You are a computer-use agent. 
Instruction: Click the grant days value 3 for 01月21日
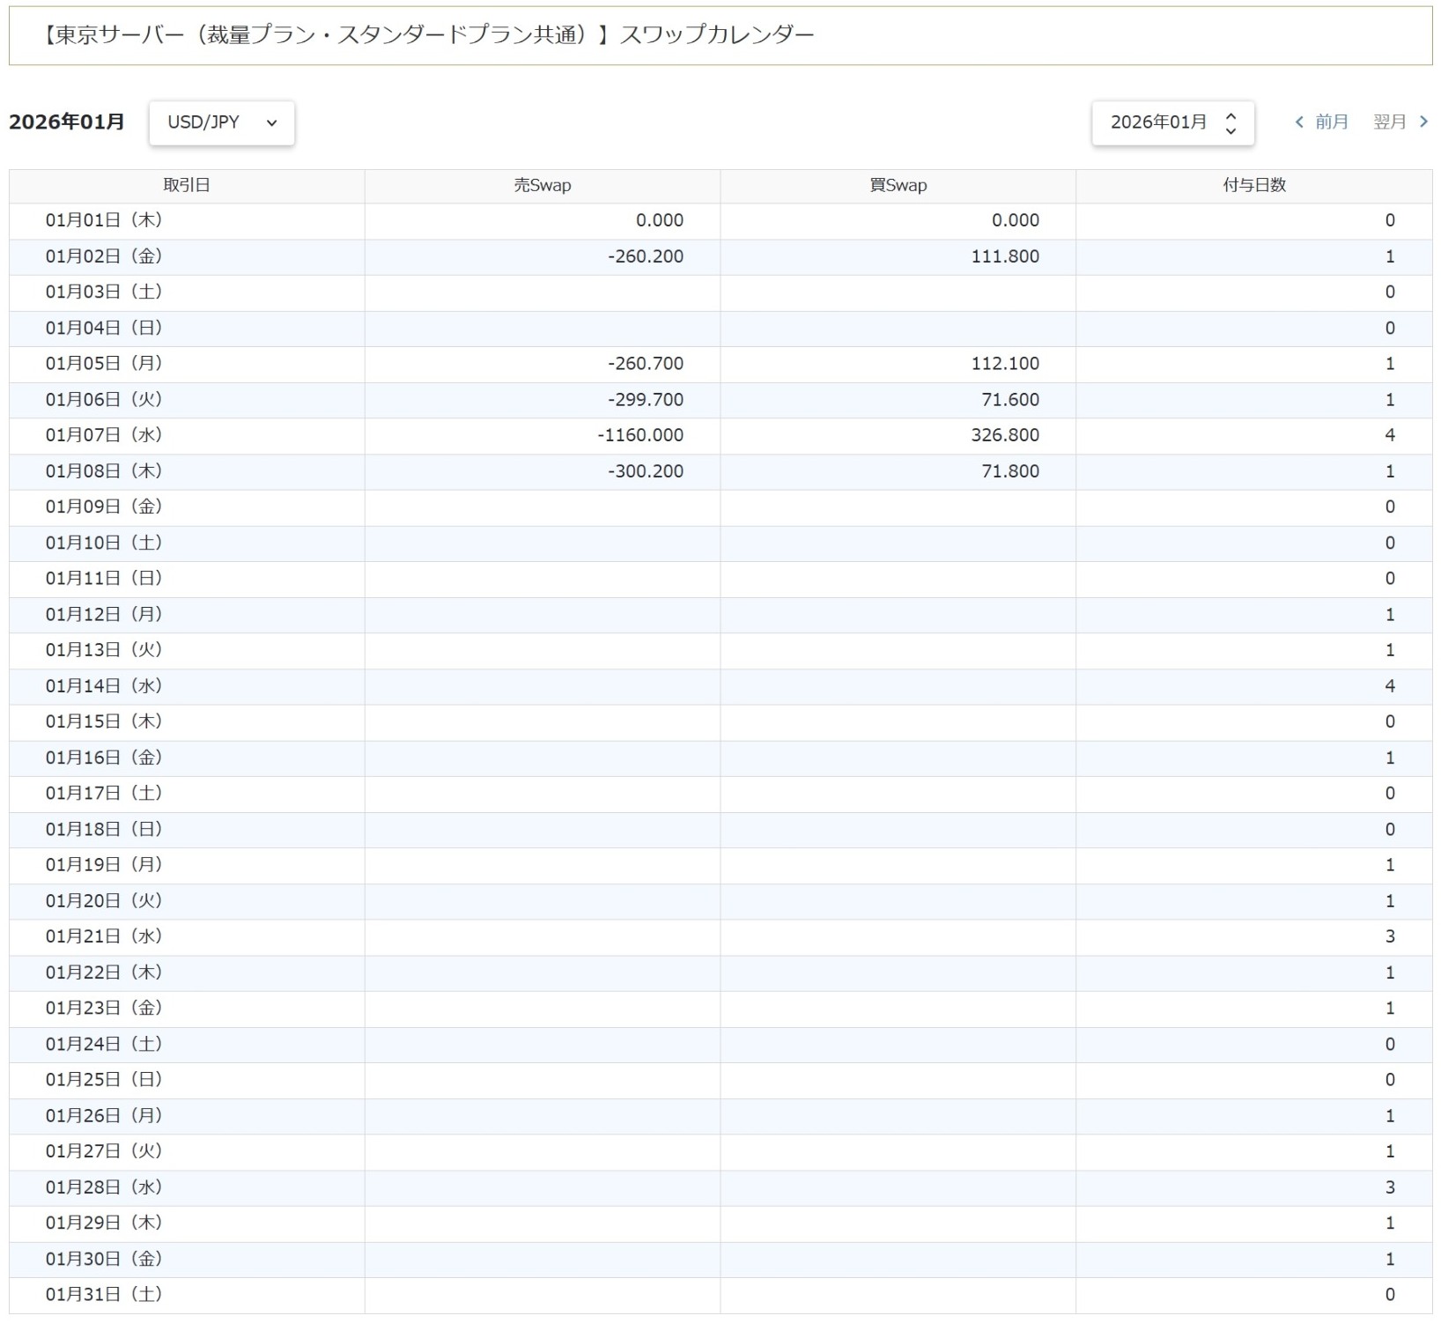tap(1390, 937)
